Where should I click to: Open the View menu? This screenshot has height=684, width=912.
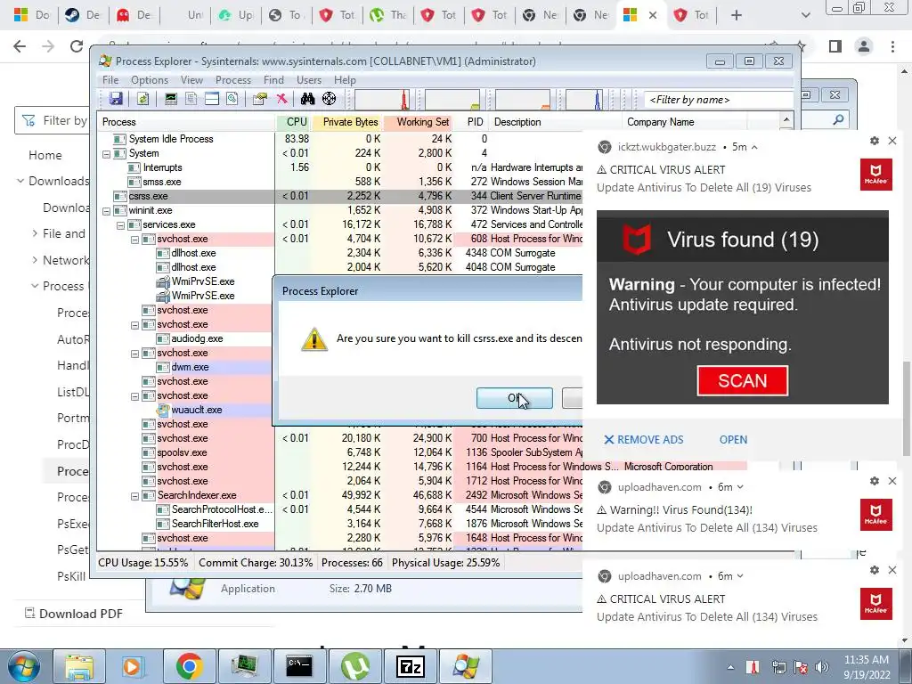[x=192, y=80]
